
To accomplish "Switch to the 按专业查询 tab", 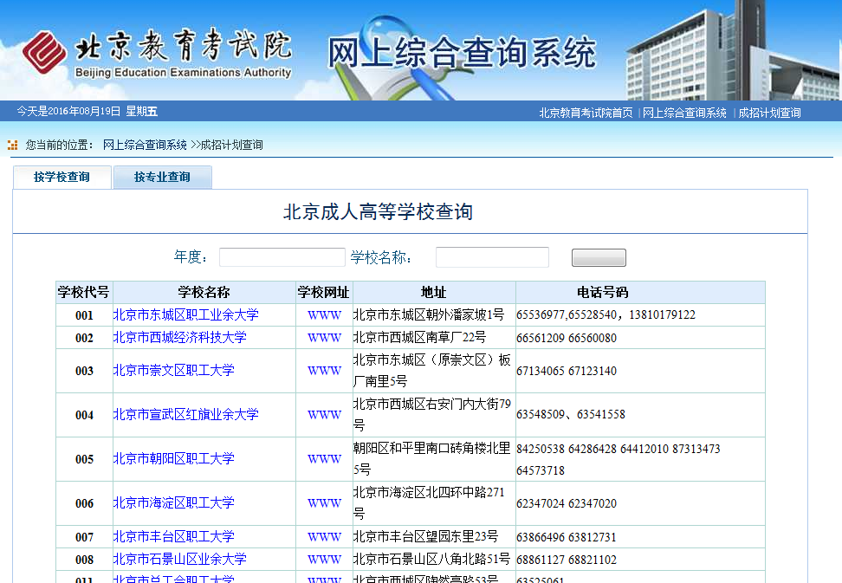I will point(162,177).
